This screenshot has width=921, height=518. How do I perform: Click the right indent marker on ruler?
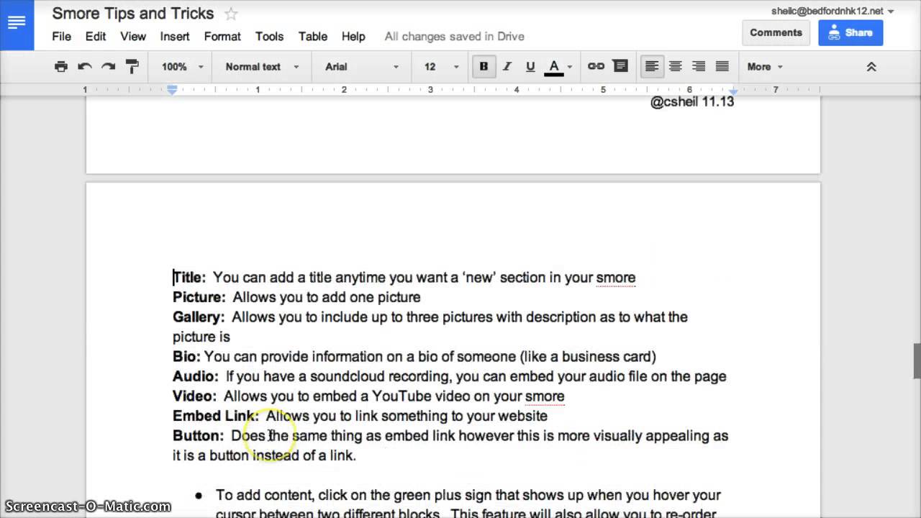tap(733, 91)
